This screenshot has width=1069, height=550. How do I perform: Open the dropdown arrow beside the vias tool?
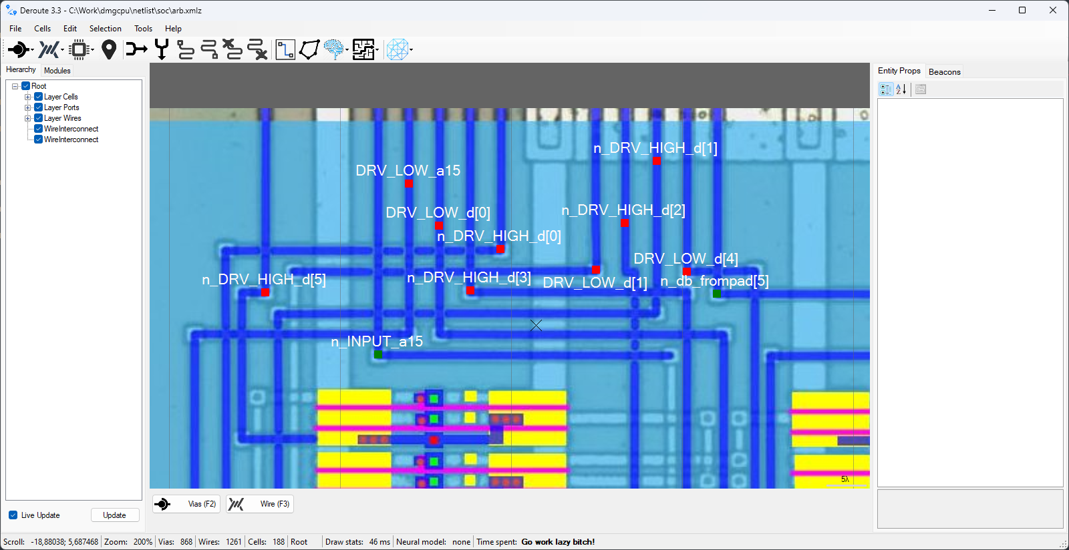32,50
